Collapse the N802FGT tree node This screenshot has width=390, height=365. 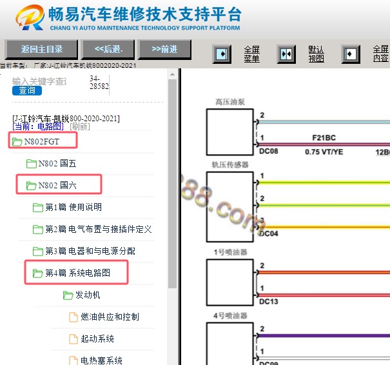[x=42, y=142]
